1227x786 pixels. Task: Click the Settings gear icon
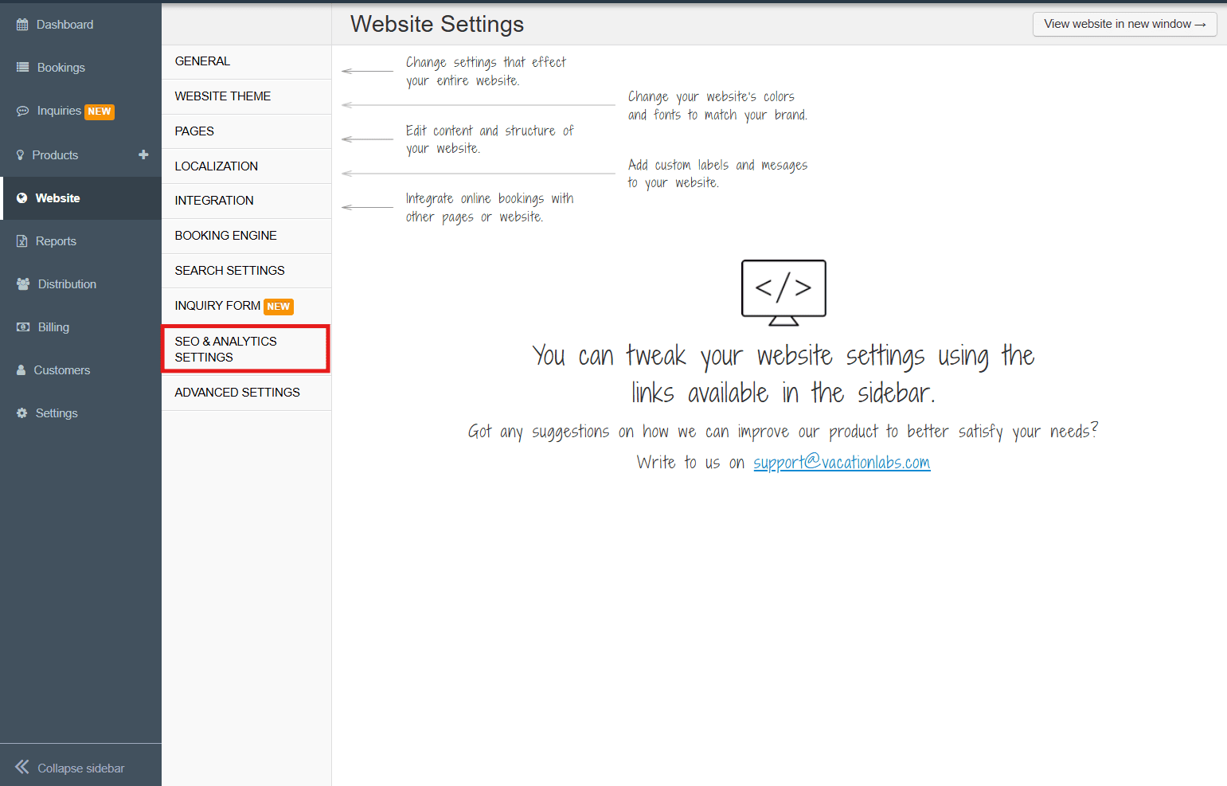[x=22, y=413]
